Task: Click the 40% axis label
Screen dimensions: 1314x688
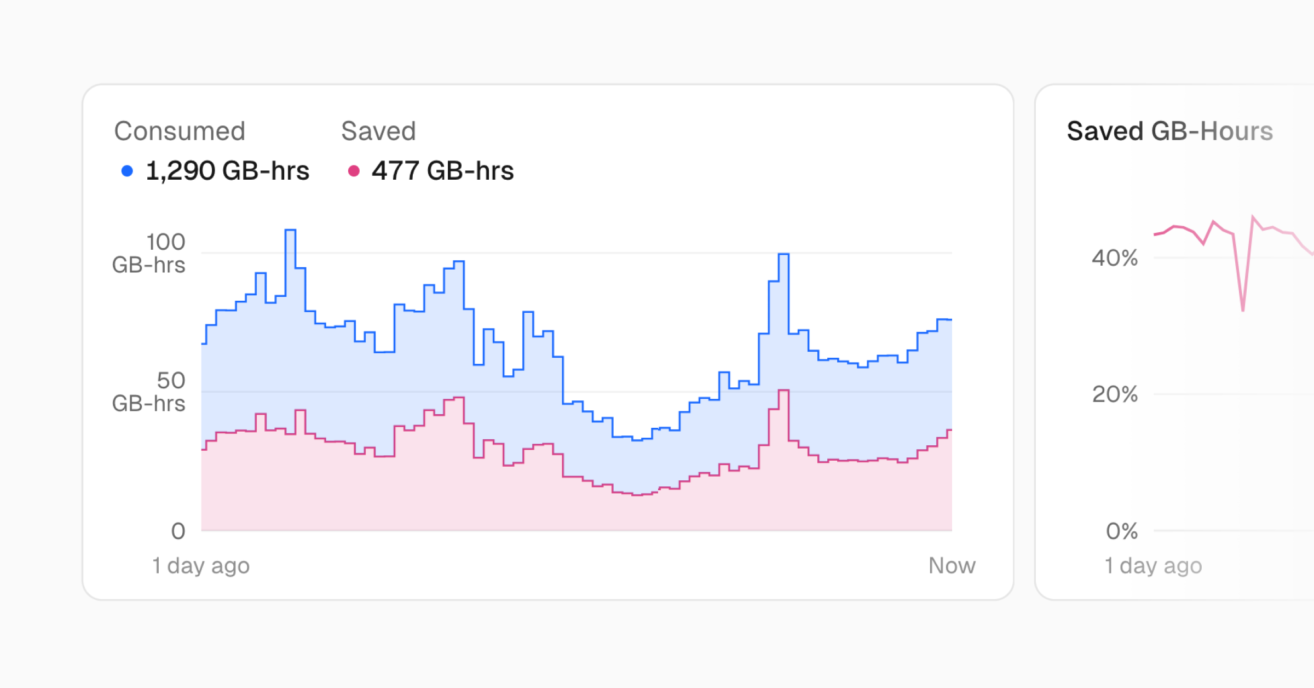Action: 1114,258
